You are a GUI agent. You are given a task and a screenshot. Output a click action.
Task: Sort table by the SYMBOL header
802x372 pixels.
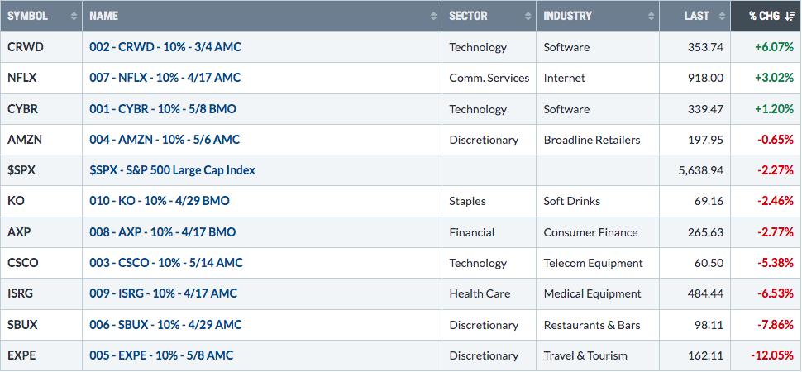click(x=27, y=16)
